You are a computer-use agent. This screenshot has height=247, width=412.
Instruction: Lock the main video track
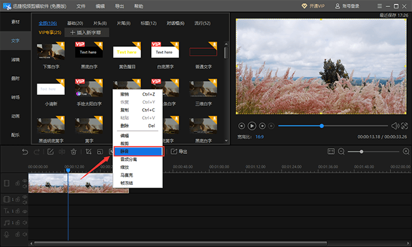18,183
